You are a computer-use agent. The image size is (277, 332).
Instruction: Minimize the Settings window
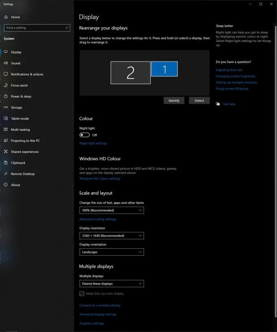click(250, 4)
